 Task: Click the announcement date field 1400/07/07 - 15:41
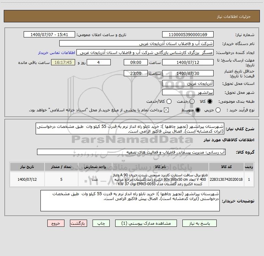click(x=49, y=35)
